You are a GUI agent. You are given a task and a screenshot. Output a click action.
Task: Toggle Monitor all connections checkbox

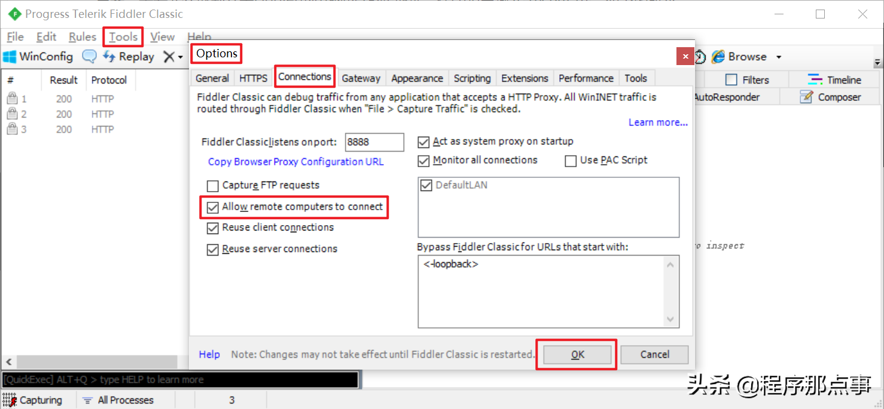[423, 161]
